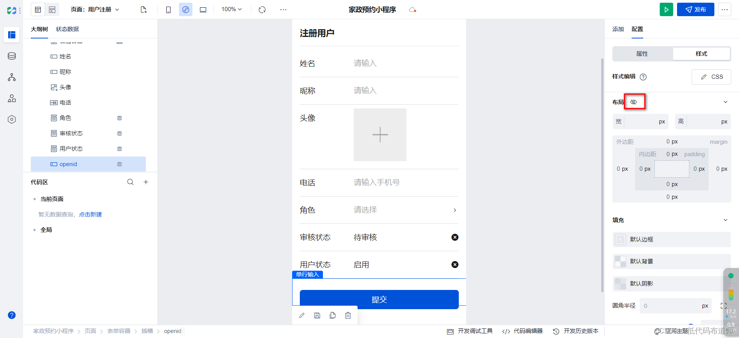Toggle layout visibility eye icon
739x338 pixels.
(x=634, y=102)
